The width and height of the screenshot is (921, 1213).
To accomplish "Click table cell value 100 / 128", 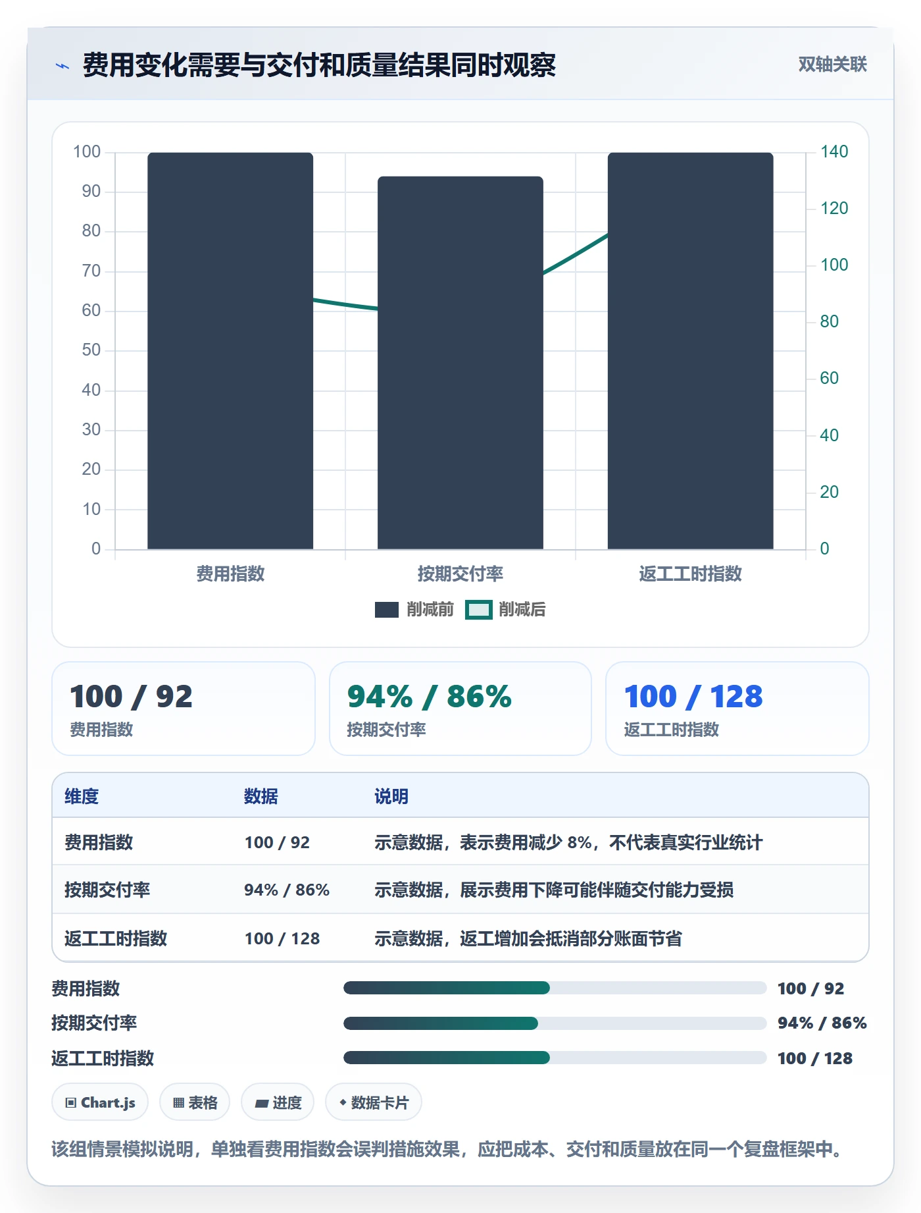I will [282, 938].
